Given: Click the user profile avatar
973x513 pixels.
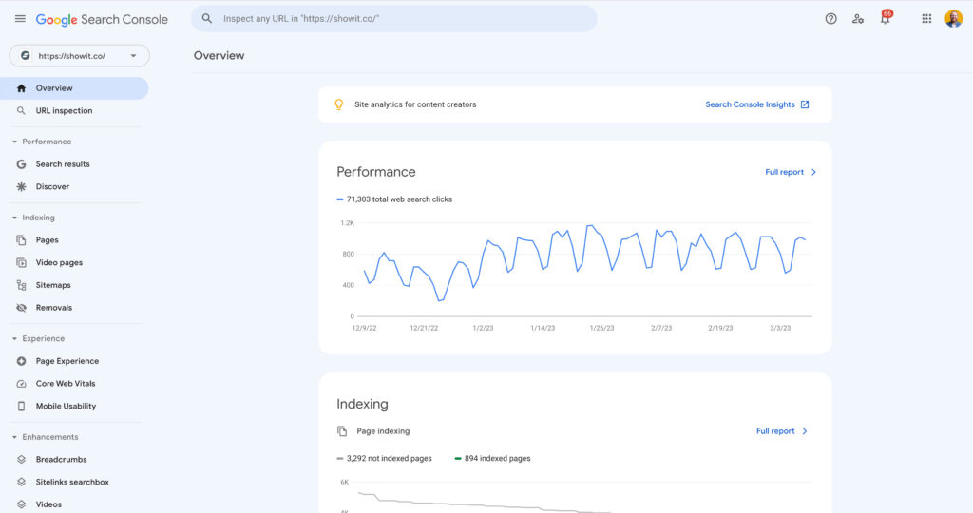Looking at the screenshot, I should click(x=953, y=19).
